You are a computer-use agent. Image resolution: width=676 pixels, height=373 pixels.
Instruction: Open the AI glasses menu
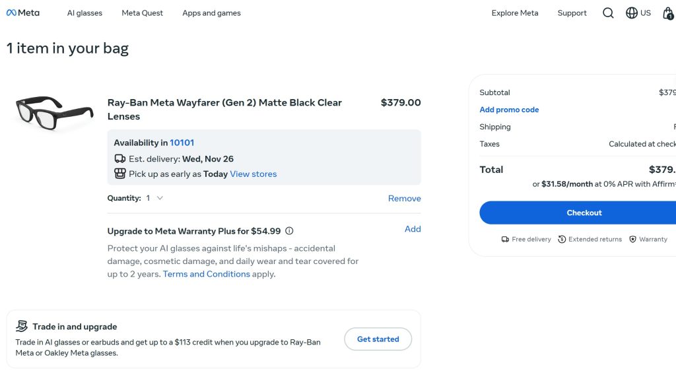tap(84, 13)
